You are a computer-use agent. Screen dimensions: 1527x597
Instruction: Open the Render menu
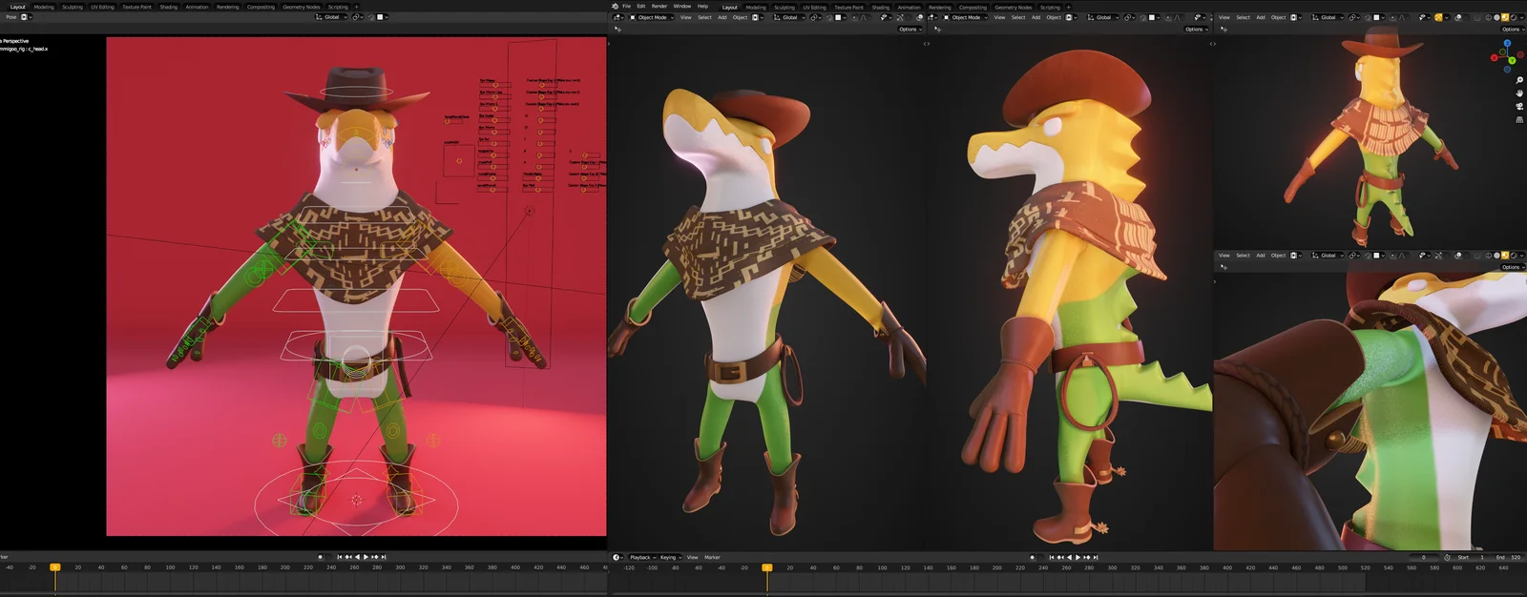(659, 6)
